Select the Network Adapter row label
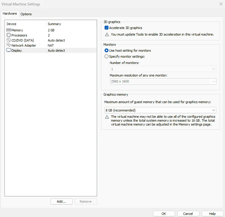 (x=24, y=45)
